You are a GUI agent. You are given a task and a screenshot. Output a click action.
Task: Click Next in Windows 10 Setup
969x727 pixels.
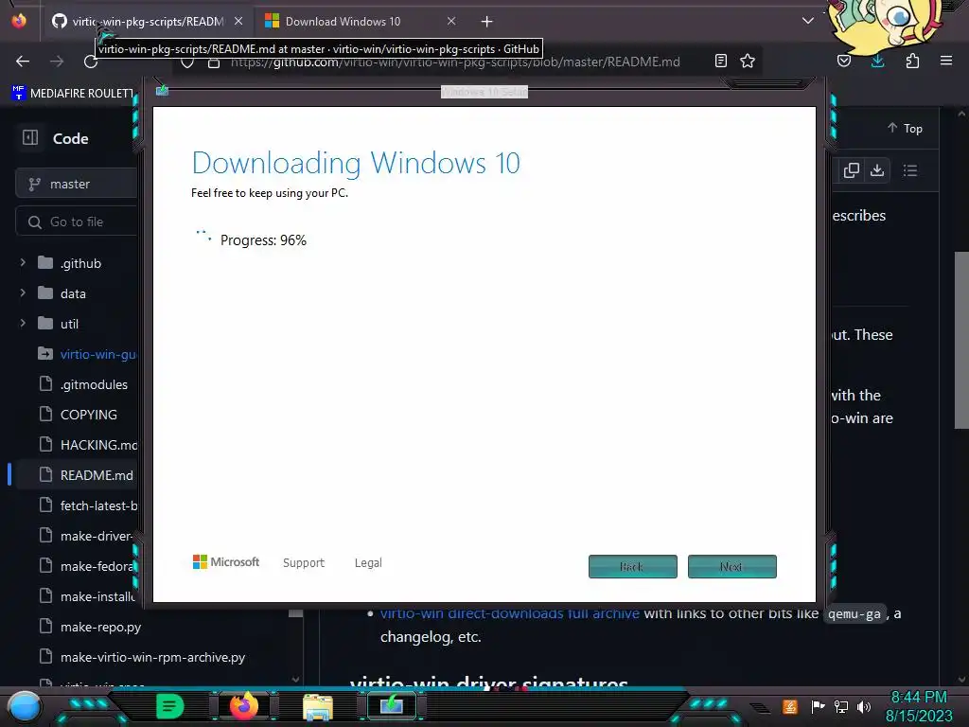tap(732, 566)
